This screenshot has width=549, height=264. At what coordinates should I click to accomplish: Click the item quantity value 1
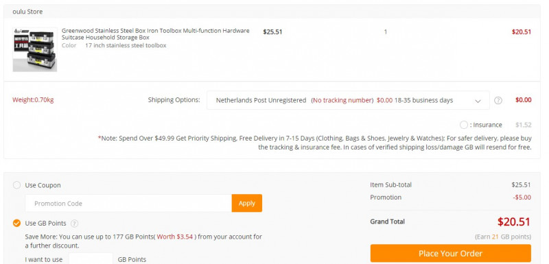(386, 32)
